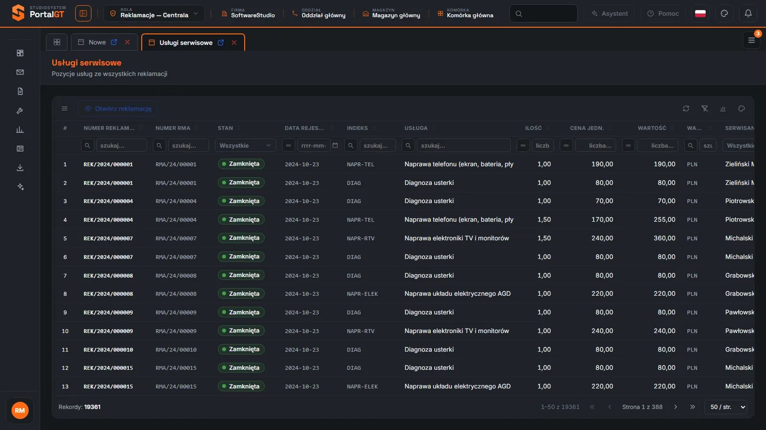
Task: Open the Asystent button
Action: click(609, 13)
